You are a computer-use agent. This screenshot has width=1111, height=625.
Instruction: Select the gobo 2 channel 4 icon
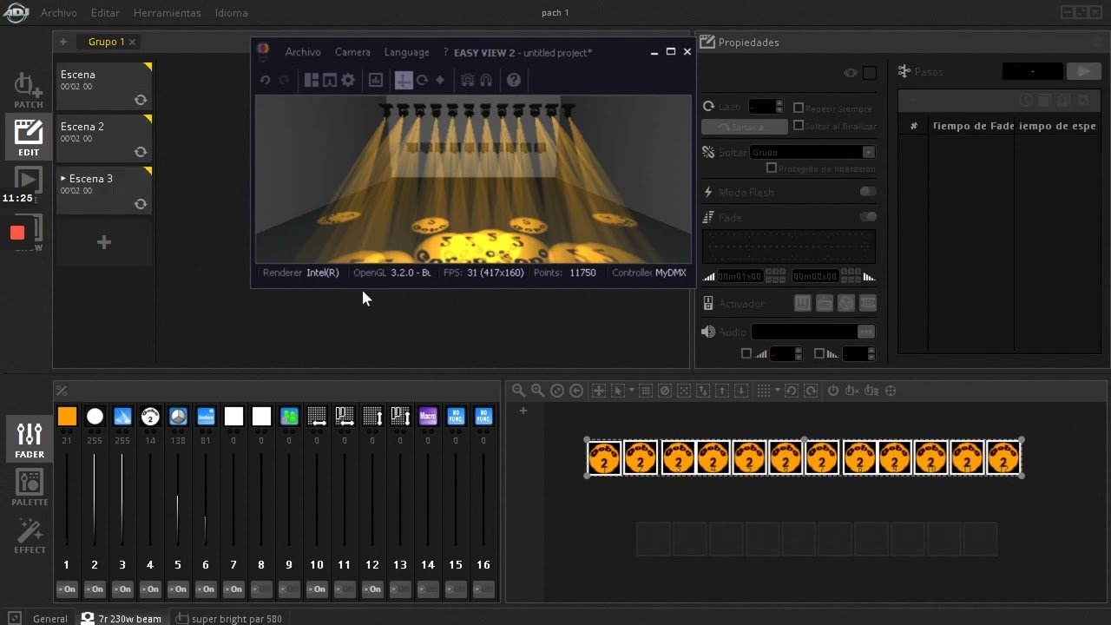150,417
